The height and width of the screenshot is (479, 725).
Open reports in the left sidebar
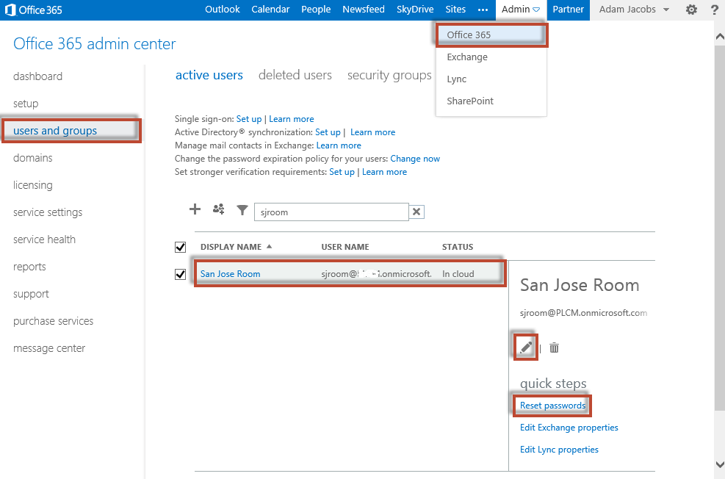pyautogui.click(x=29, y=267)
